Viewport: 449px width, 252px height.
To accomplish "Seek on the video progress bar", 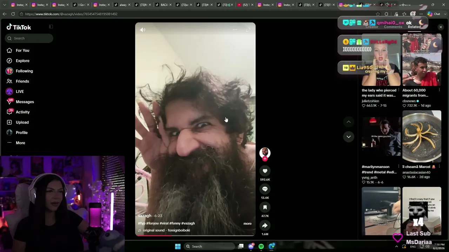I will pos(195,235).
